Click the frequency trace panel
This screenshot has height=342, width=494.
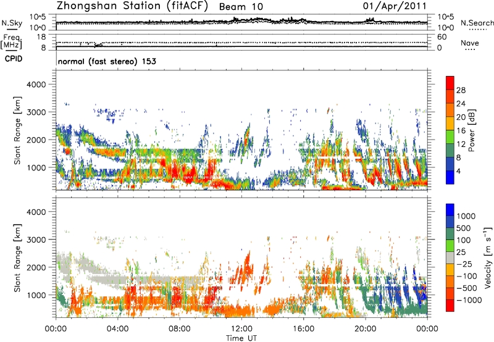click(241, 42)
